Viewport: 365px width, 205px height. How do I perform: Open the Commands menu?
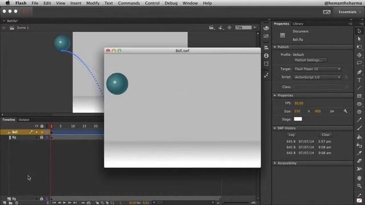pyautogui.click(x=129, y=3)
